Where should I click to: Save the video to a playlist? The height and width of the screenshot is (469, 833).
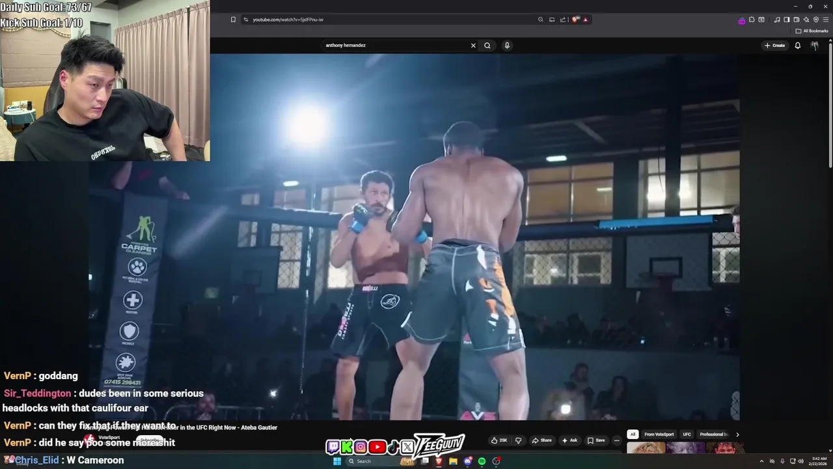[596, 440]
